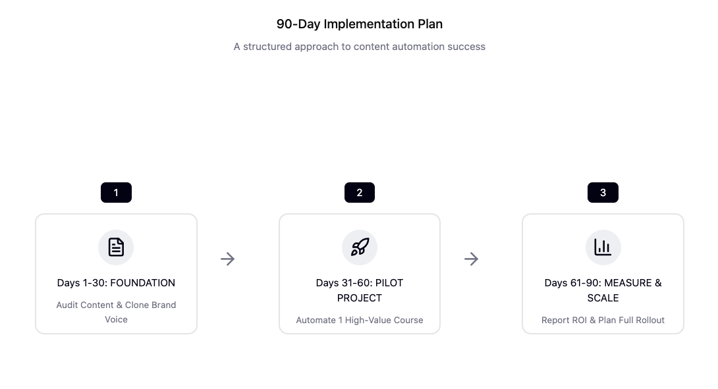This screenshot has height=389, width=718.
Task: Click Automate 1 High-Value Course text
Action: tap(360, 321)
